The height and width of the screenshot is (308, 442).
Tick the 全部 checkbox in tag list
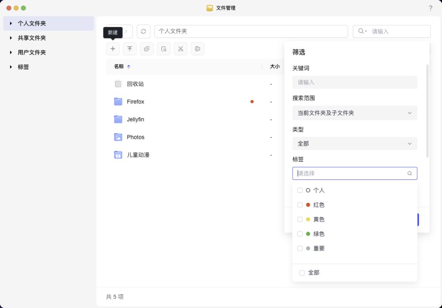click(x=302, y=273)
